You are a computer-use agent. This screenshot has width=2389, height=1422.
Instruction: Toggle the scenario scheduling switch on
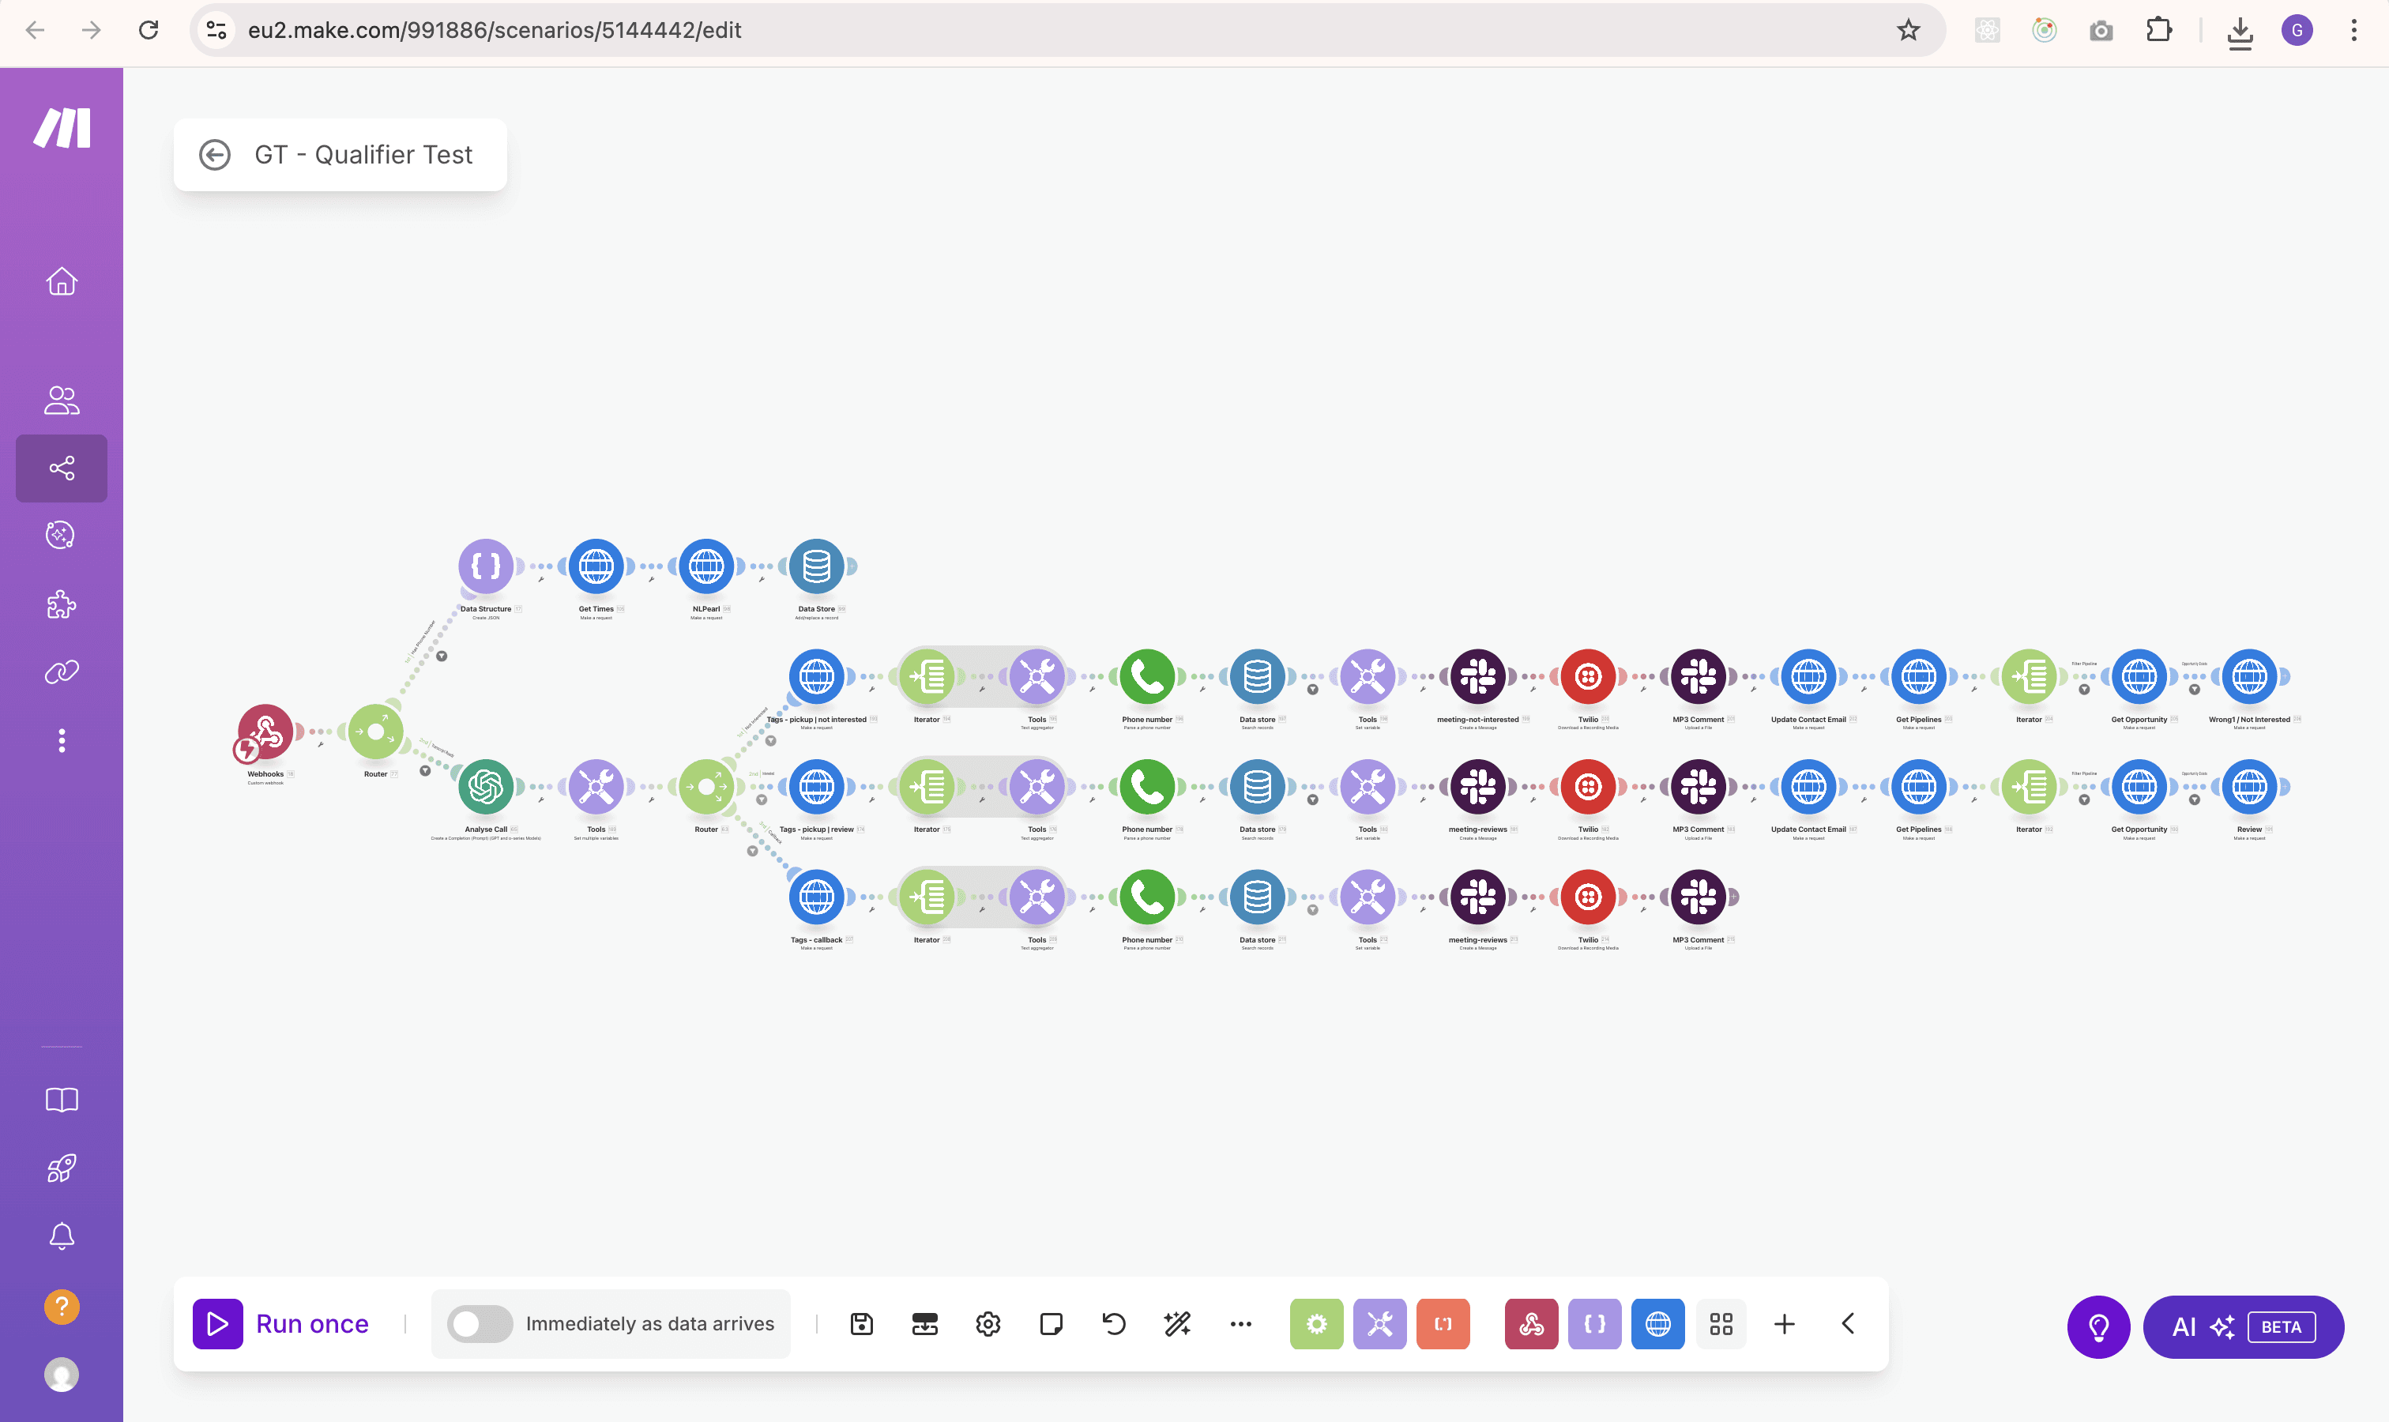[479, 1323]
